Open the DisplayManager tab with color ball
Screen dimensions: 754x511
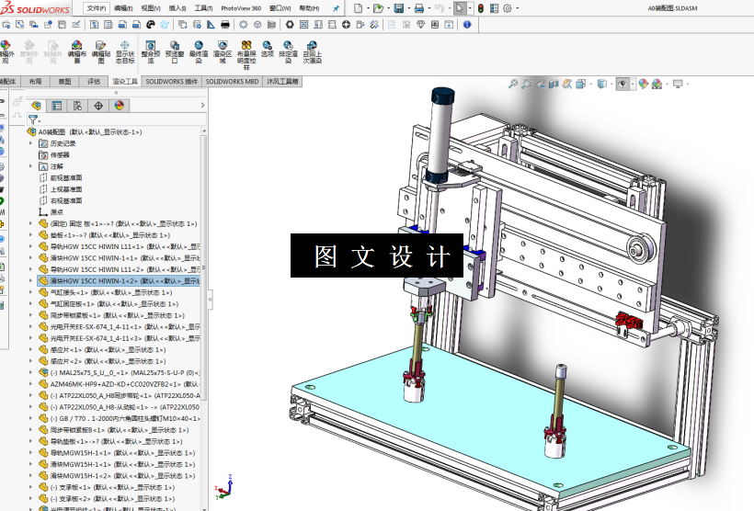(120, 106)
